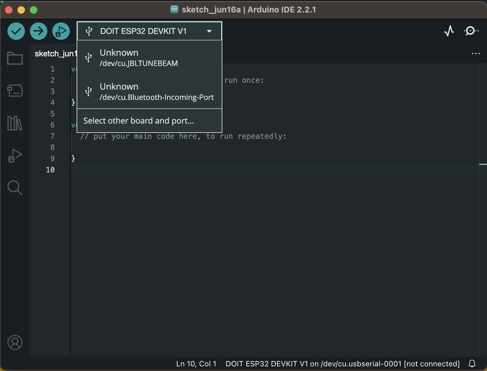This screenshot has height=371, width=487.
Task: Close the Arduino IDE window
Action: (x=9, y=10)
